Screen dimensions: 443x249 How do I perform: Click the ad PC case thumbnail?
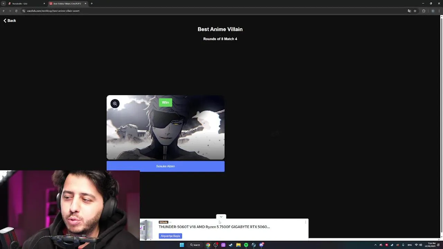(146, 230)
